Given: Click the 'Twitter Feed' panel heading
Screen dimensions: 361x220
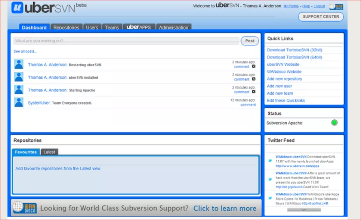Looking at the screenshot, I should [281, 140].
